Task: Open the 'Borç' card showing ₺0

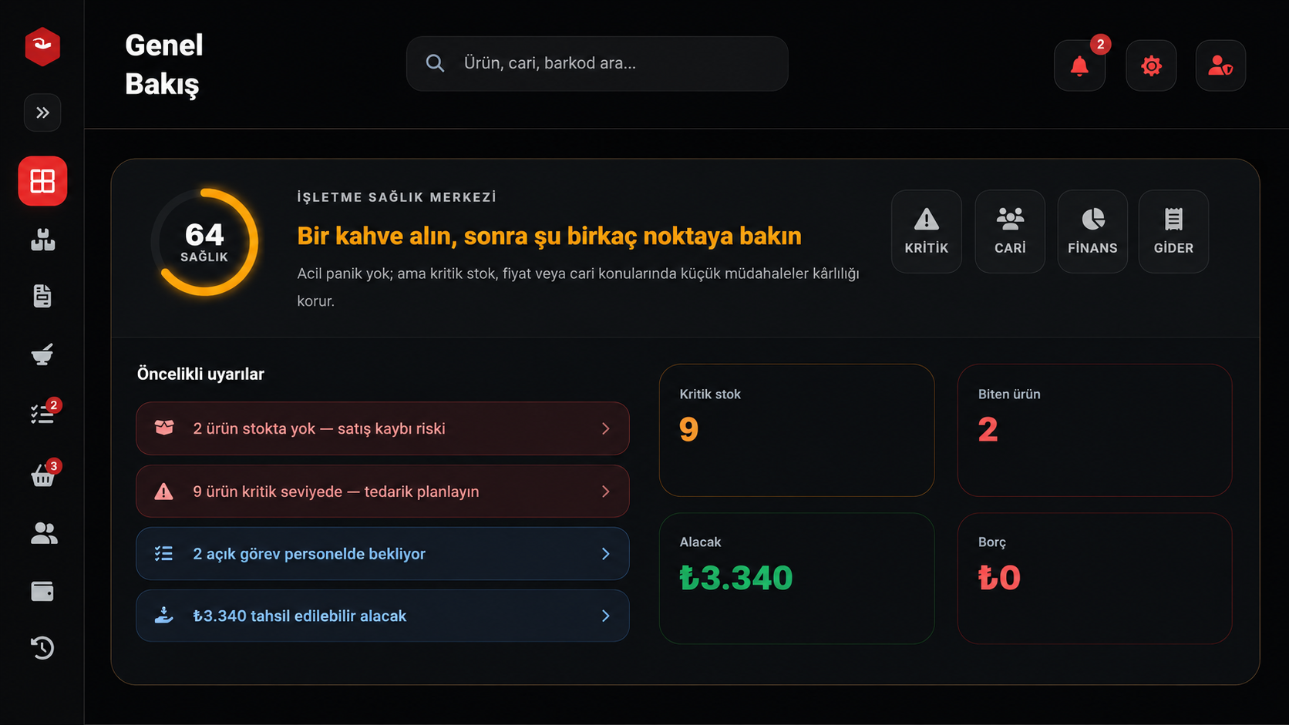Action: point(1095,579)
